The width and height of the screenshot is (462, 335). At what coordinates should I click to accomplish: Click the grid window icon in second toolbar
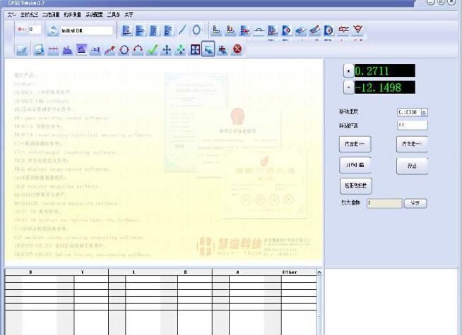(x=195, y=49)
